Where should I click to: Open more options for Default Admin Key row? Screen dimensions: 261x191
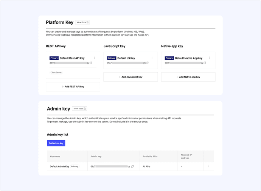208,166
